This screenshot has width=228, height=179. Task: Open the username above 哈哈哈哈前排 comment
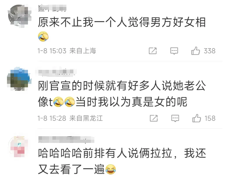66,139
